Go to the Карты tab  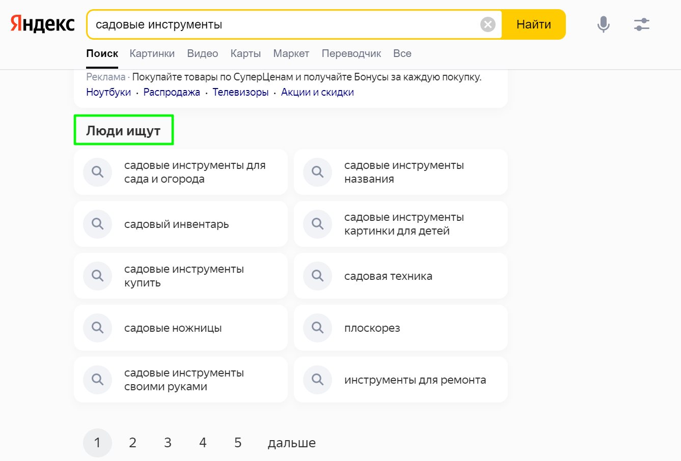pos(246,53)
